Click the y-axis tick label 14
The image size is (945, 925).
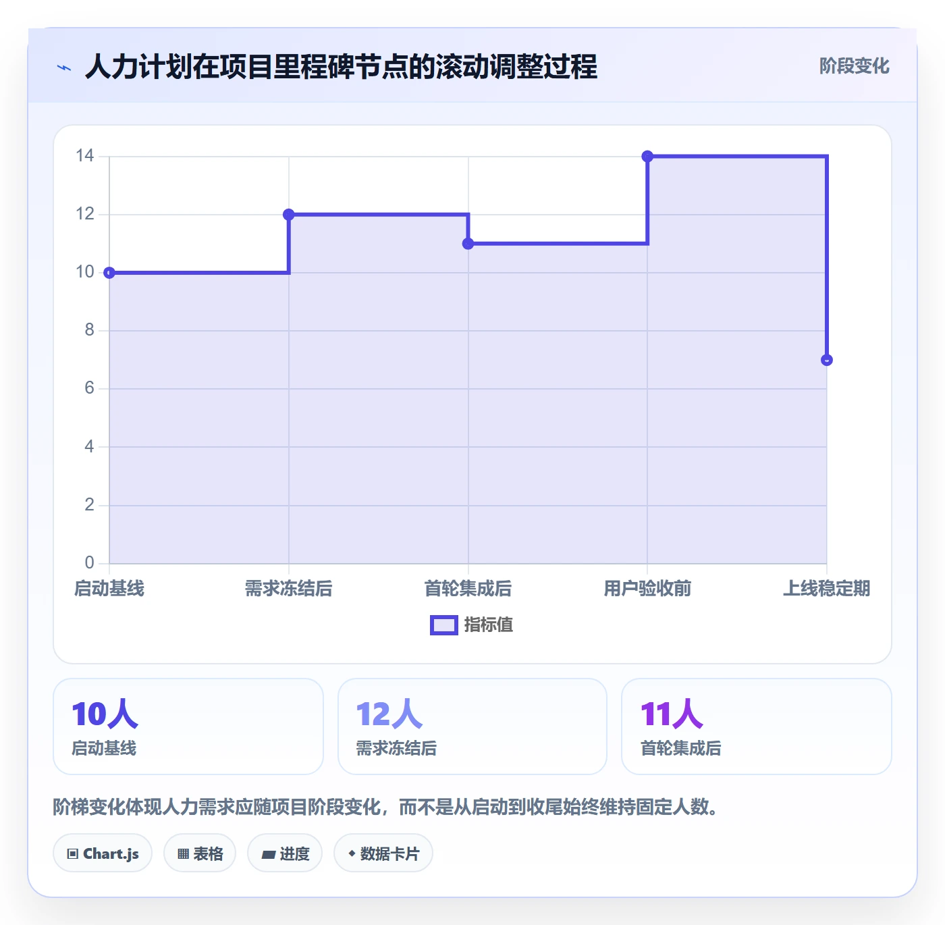[85, 156]
